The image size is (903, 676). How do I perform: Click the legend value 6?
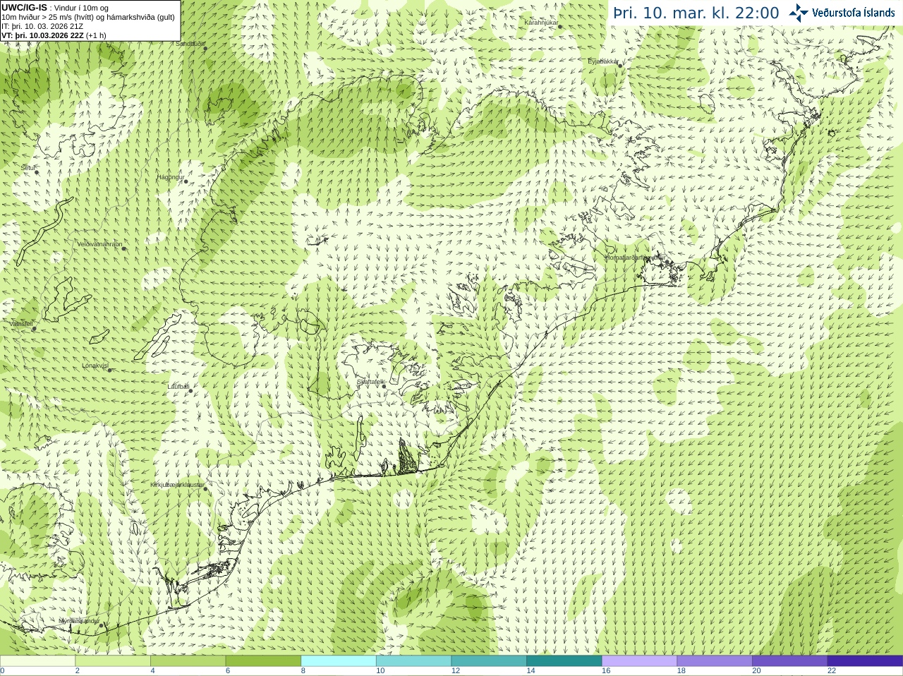coord(228,671)
